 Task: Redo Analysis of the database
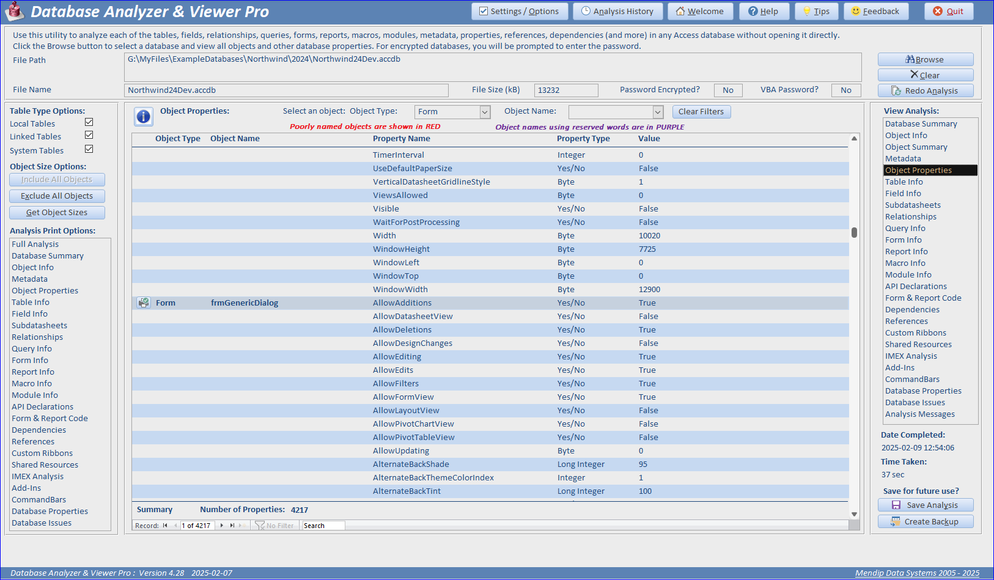click(x=926, y=90)
